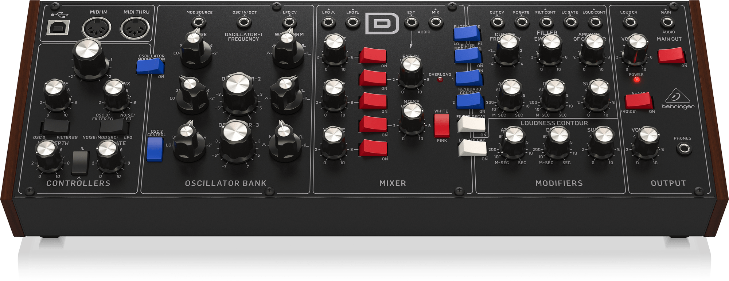Toggle the red Oscillator-1 mixer ON switch

coord(373,56)
